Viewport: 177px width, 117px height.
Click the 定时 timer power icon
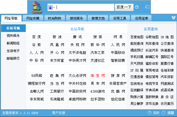click(x=149, y=113)
